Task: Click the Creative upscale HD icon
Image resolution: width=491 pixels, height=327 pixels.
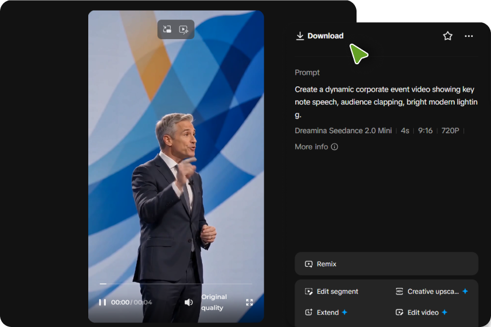Action: [399, 291]
